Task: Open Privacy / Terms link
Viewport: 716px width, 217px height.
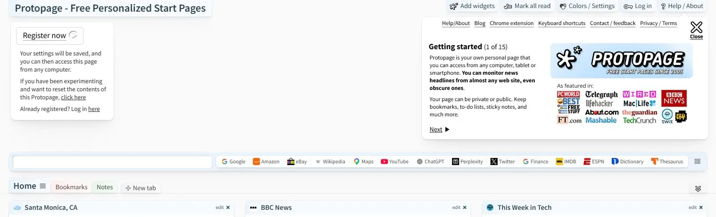Action: click(x=658, y=23)
